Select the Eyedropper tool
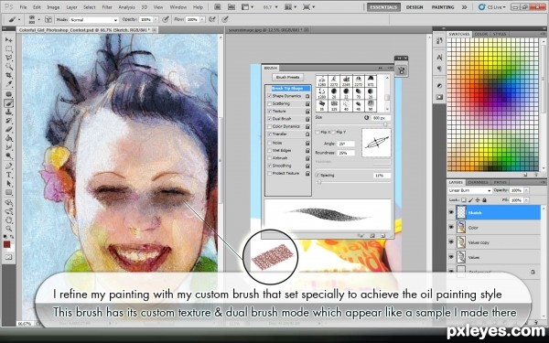549x343 pixels. pos(9,84)
